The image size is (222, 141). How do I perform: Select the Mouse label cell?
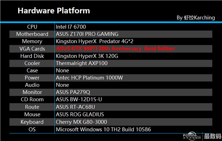coord(32,114)
